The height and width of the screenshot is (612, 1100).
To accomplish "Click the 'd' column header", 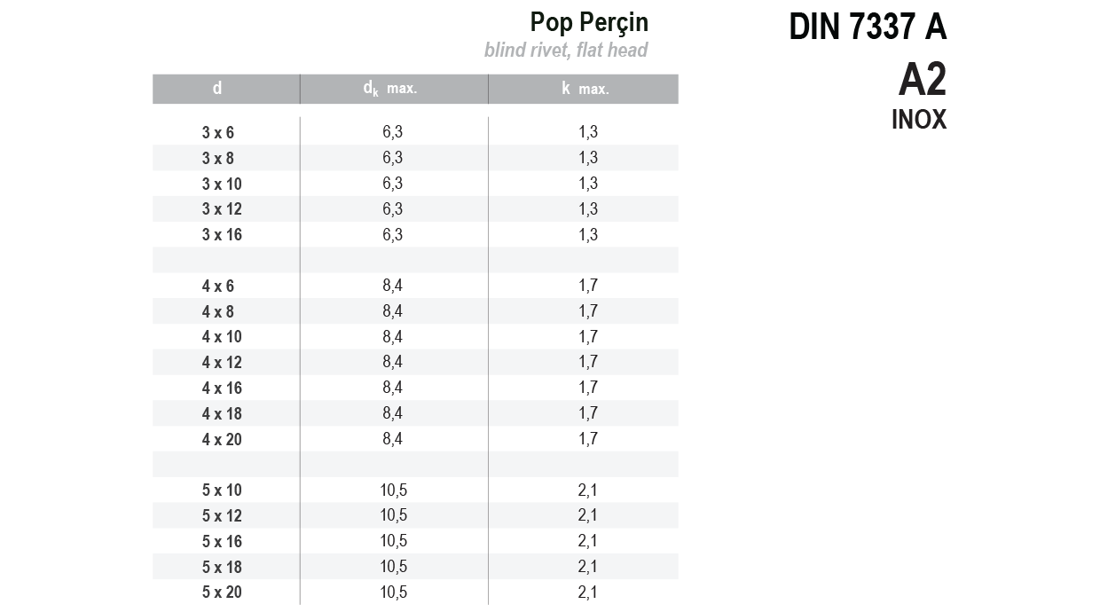I will tap(217, 88).
